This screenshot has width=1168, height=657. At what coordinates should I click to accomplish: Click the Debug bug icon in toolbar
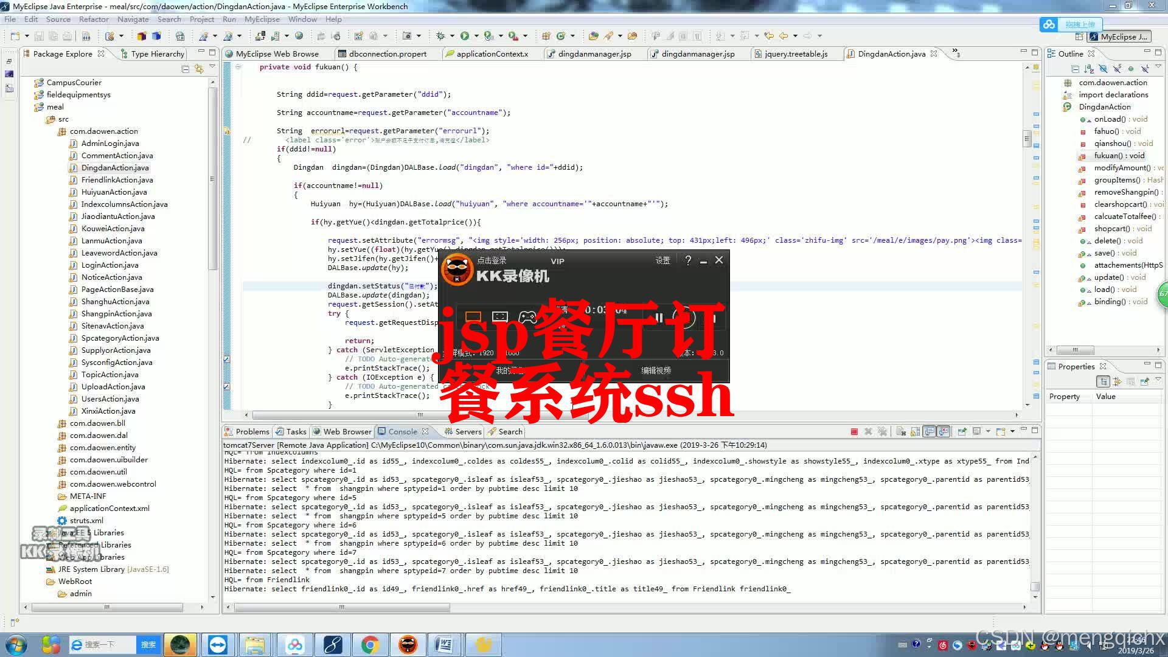click(x=440, y=36)
